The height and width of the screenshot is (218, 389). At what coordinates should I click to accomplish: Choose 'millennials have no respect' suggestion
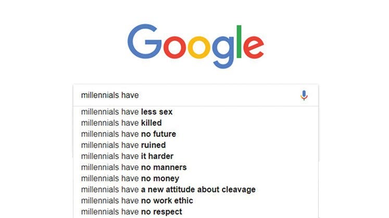tap(132, 212)
